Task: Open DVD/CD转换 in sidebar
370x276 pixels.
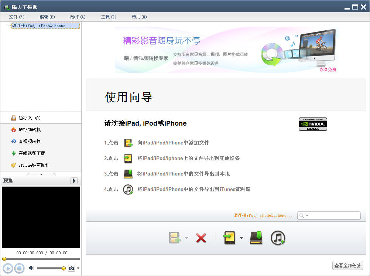Action: (x=41, y=130)
